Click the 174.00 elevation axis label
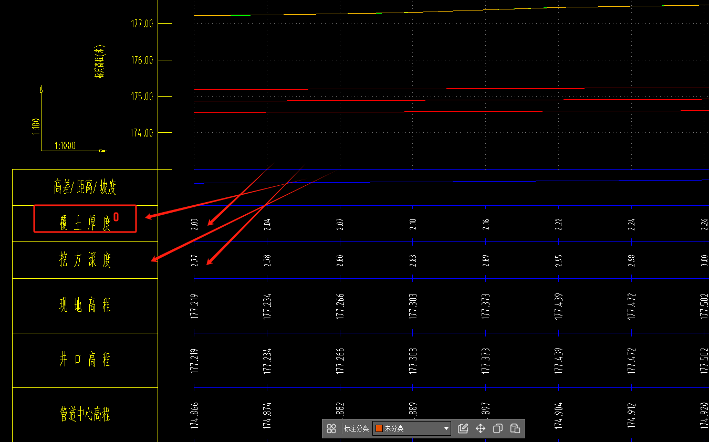 [x=142, y=133]
